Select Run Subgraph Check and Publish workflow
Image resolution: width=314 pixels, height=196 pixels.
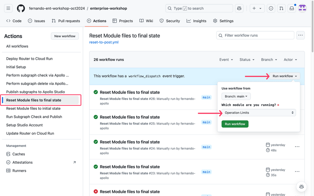(x=34, y=117)
